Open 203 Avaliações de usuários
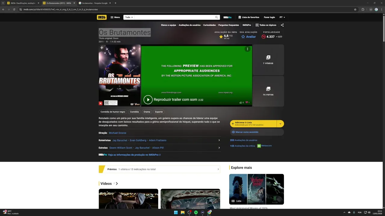 pos(244,140)
